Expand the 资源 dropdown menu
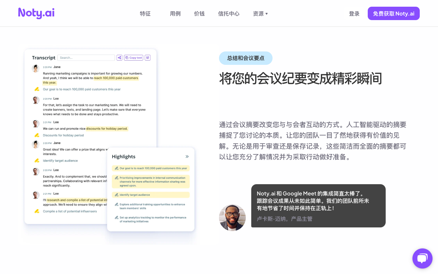Screen dimensions: 438x274 [260, 13]
